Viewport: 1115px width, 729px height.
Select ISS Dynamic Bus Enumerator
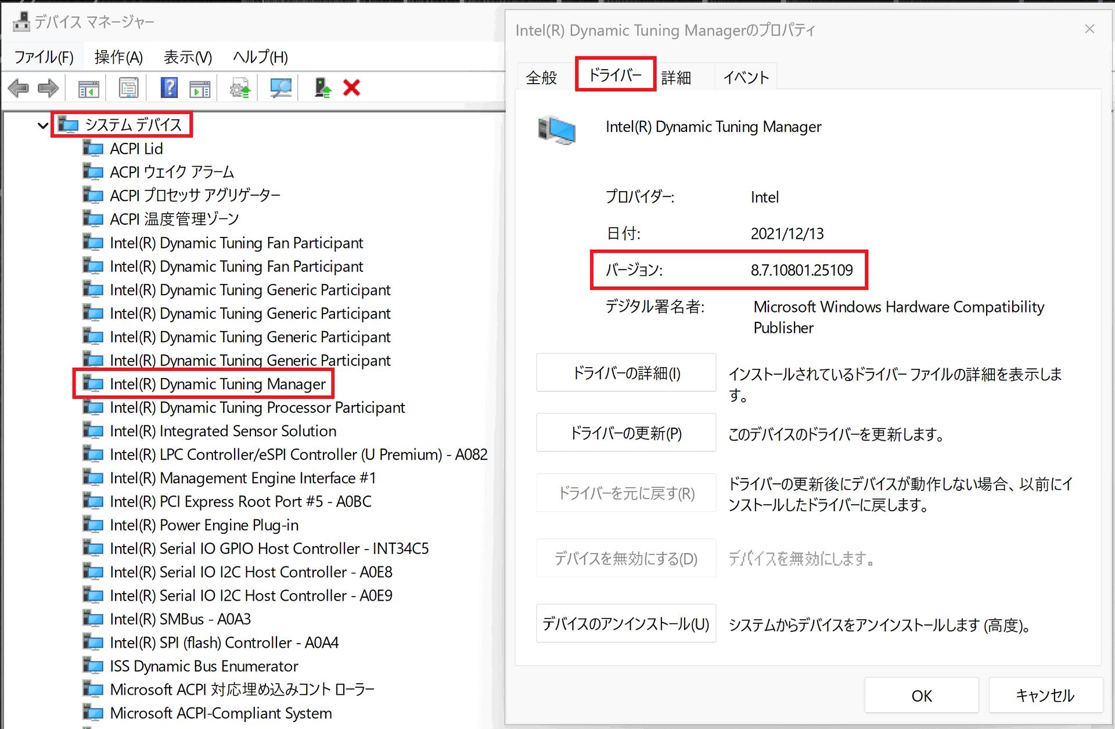(204, 666)
